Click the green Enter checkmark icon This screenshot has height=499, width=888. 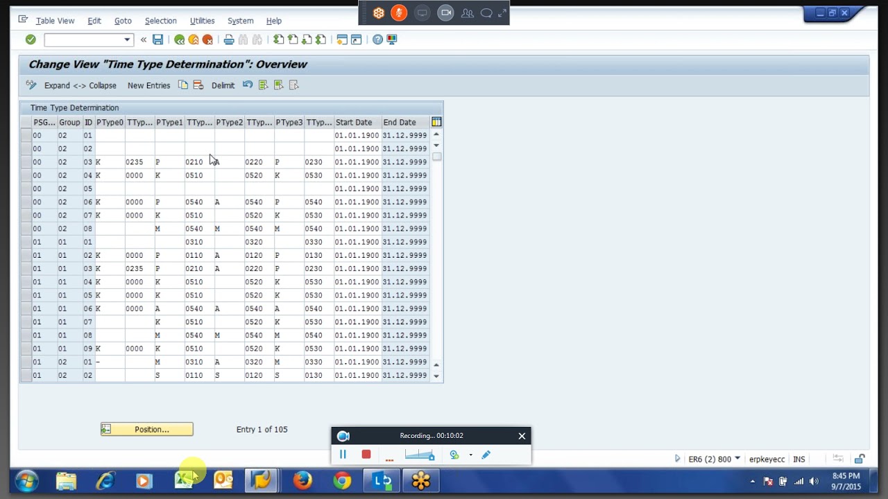31,40
